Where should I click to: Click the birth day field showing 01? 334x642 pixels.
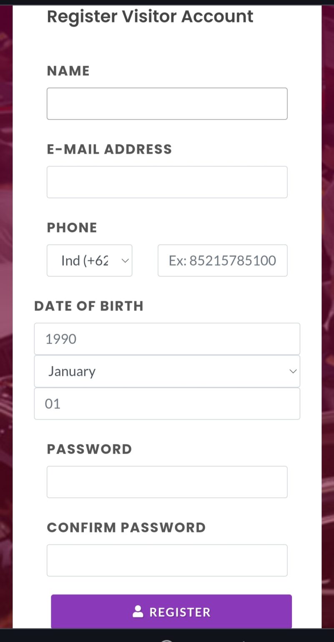(x=167, y=404)
